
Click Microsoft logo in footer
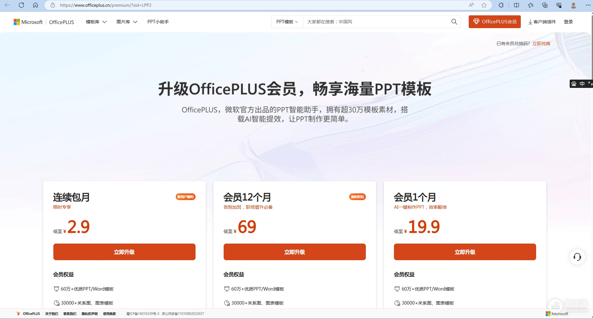coord(557,314)
